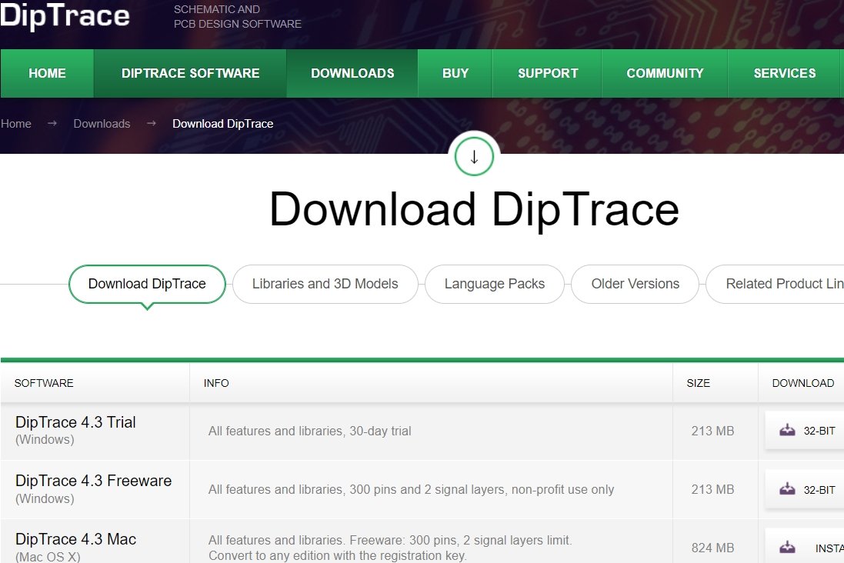
Task: Click the download icon on Freeware 32-BIT button
Action: [787, 489]
